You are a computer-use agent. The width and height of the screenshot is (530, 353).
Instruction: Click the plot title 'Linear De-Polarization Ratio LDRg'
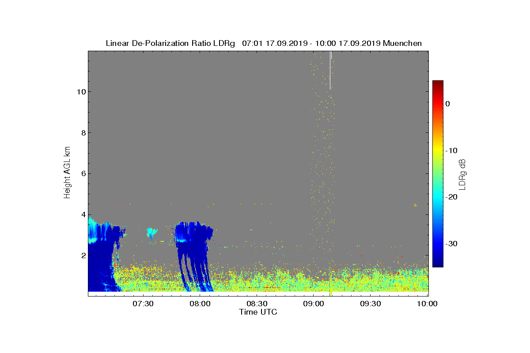click(x=170, y=43)
